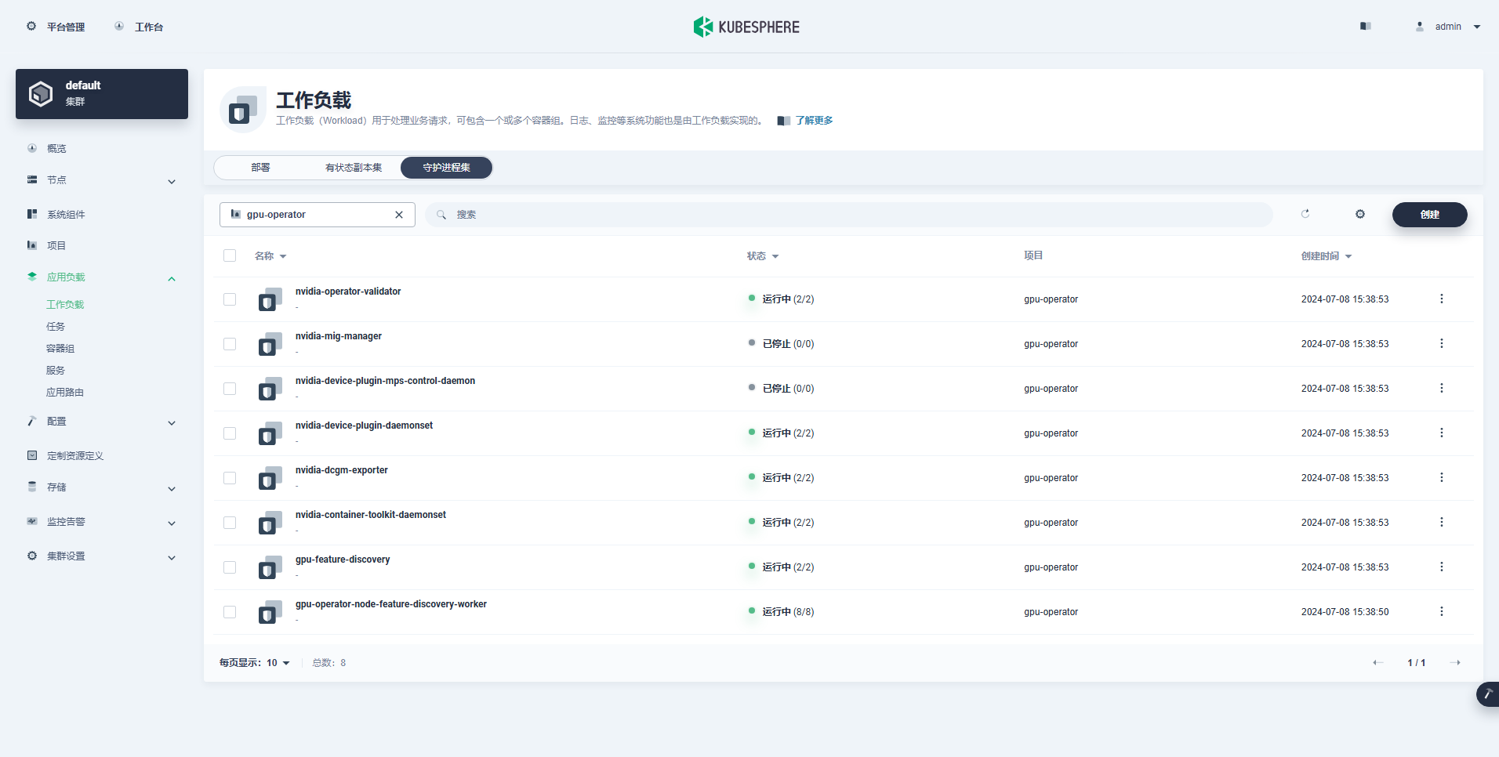1499x757 pixels.
Task: Open nvidia-operator-validator daemonset link
Action: click(348, 292)
